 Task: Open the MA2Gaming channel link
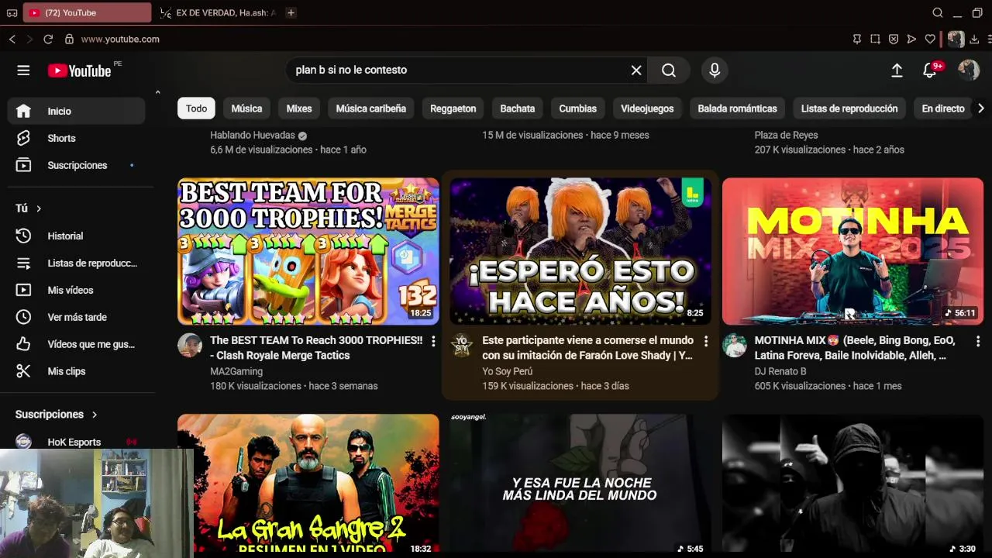(x=236, y=371)
